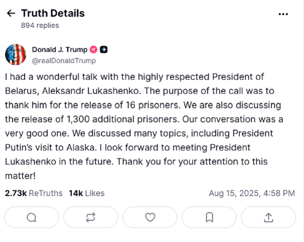Go back using the left arrow

(11, 13)
